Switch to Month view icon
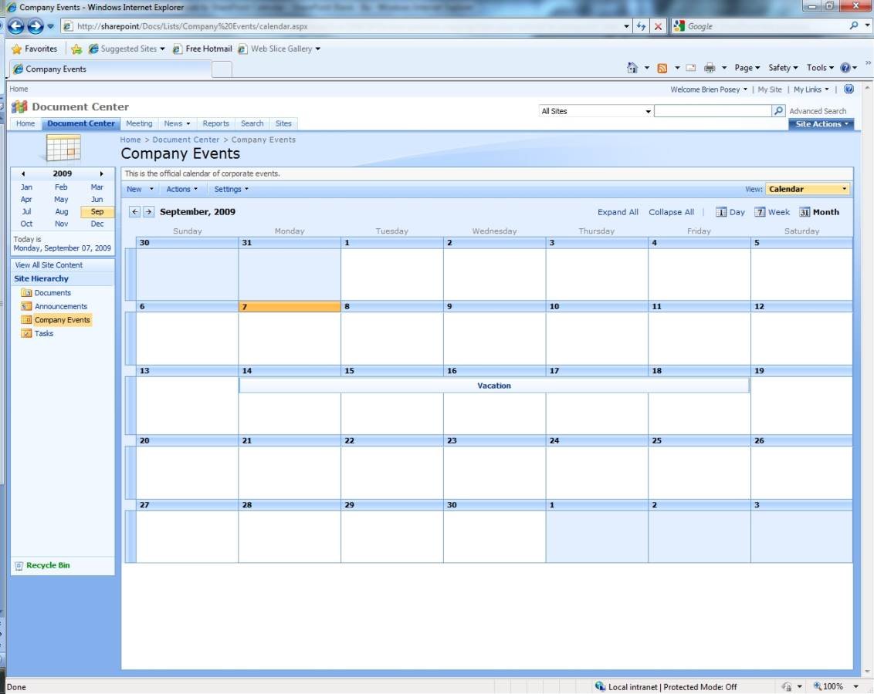 (805, 212)
